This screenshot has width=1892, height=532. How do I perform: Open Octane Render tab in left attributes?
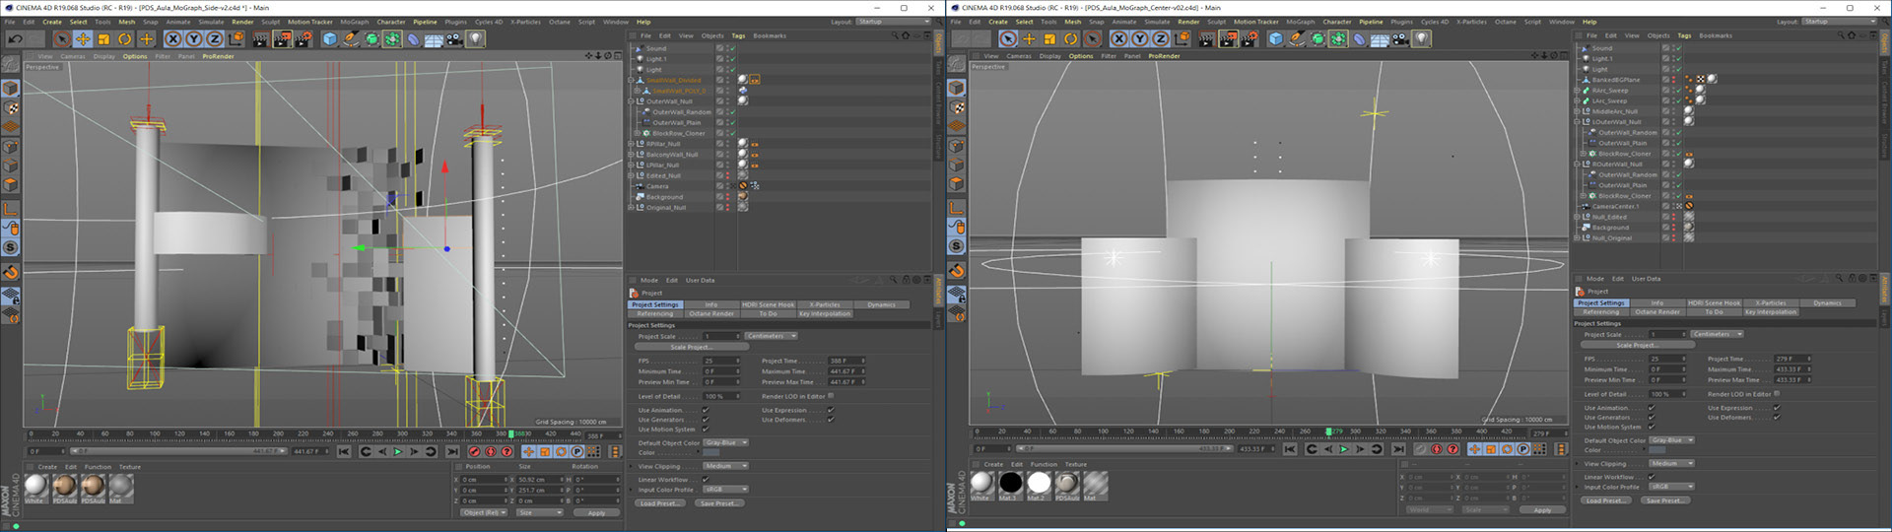click(x=711, y=313)
